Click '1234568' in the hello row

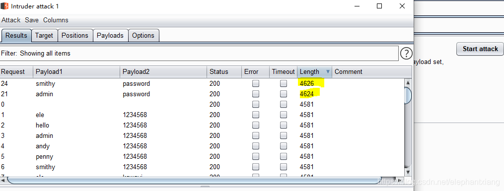click(x=135, y=125)
